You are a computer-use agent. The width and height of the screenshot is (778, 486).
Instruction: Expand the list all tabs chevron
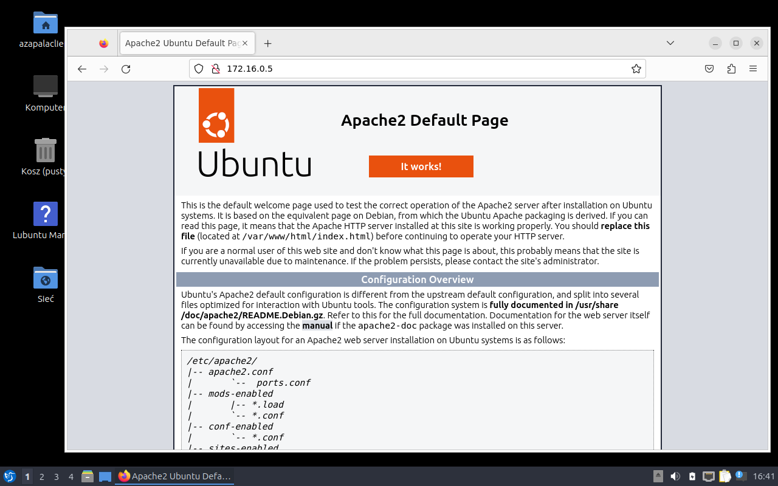(x=670, y=43)
